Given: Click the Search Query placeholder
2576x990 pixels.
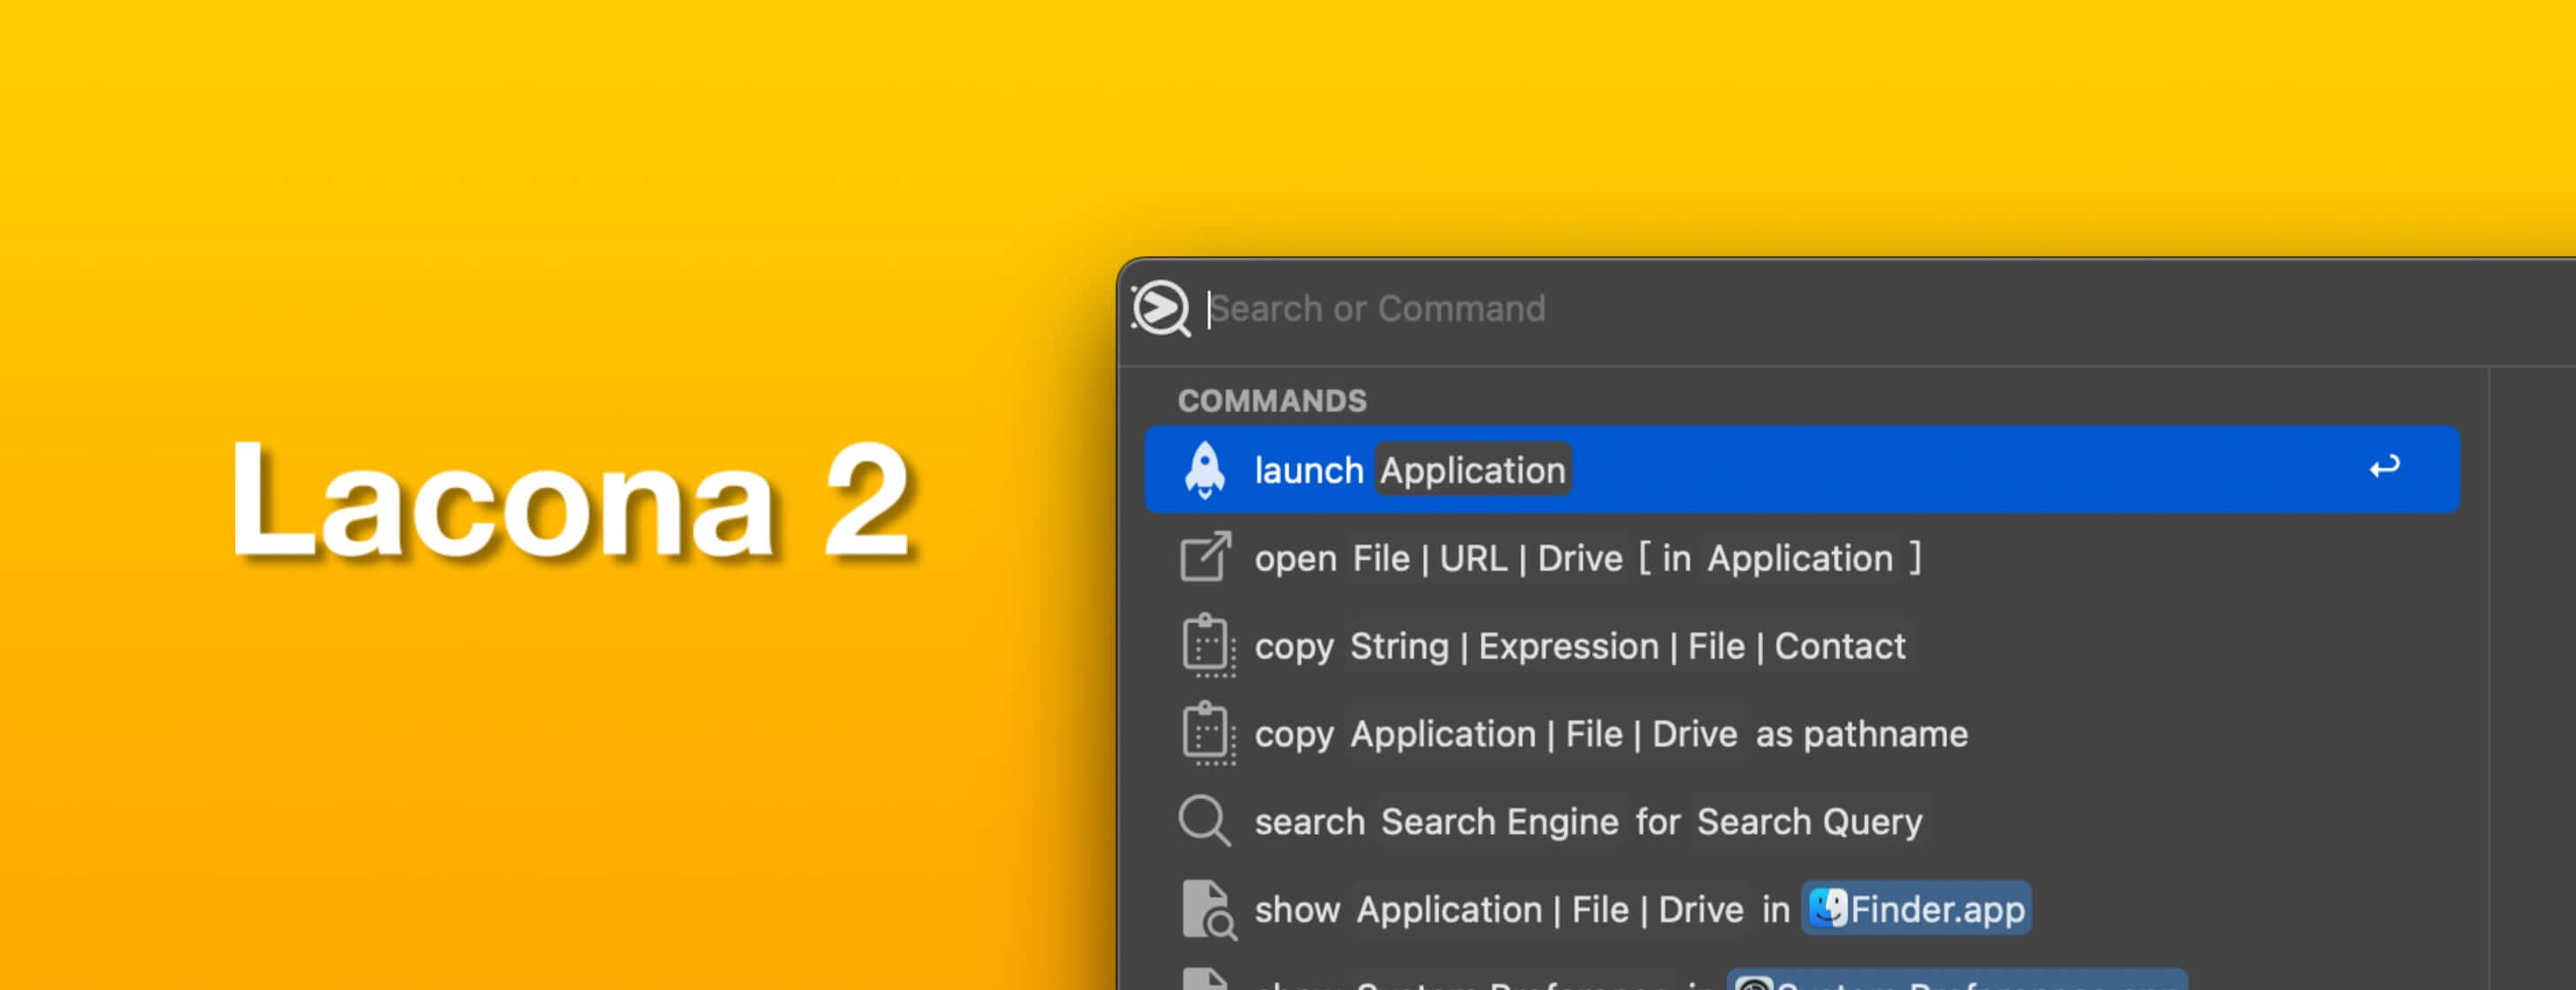Looking at the screenshot, I should [1809, 821].
